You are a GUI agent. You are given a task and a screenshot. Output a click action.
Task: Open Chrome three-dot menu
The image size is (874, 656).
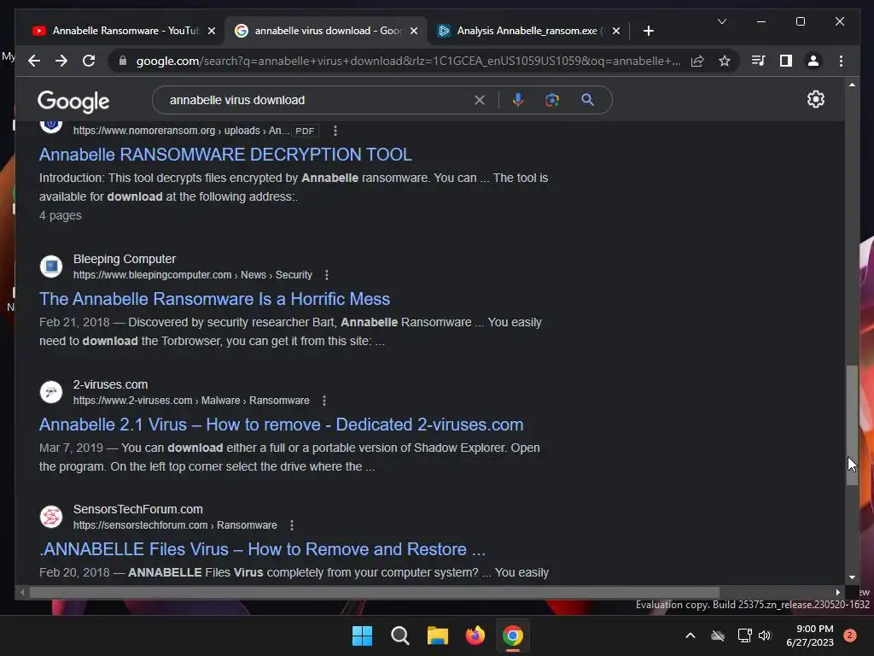click(841, 61)
